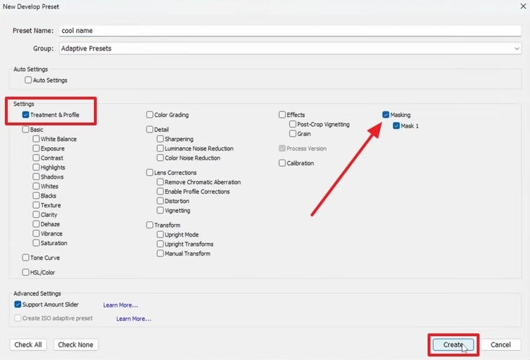530x360 pixels.
Task: Click the Preset Name text field
Action: pyautogui.click(x=290, y=31)
